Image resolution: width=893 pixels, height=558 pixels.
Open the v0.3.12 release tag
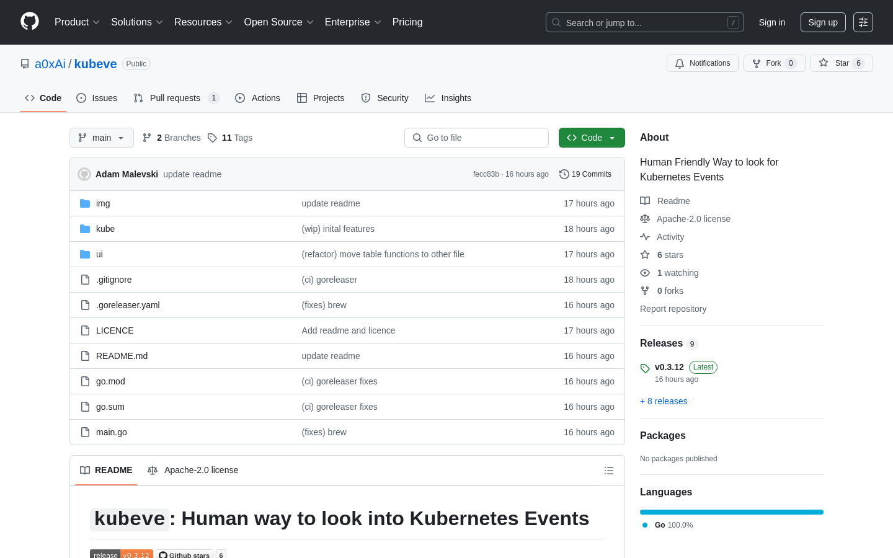669,367
